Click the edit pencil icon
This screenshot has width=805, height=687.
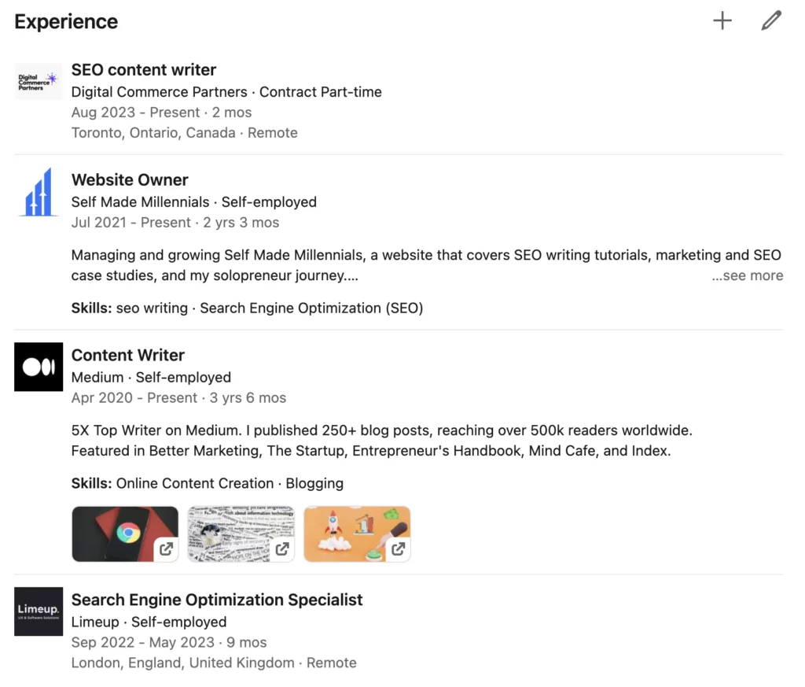[x=771, y=20]
